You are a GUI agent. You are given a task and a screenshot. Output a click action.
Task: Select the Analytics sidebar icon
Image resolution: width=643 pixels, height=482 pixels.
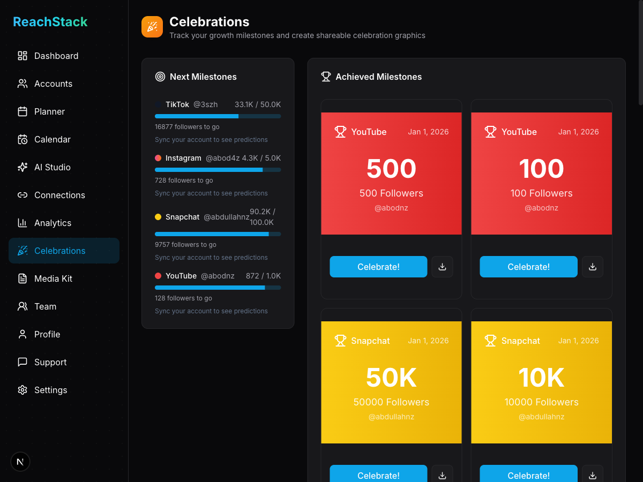[x=22, y=223]
